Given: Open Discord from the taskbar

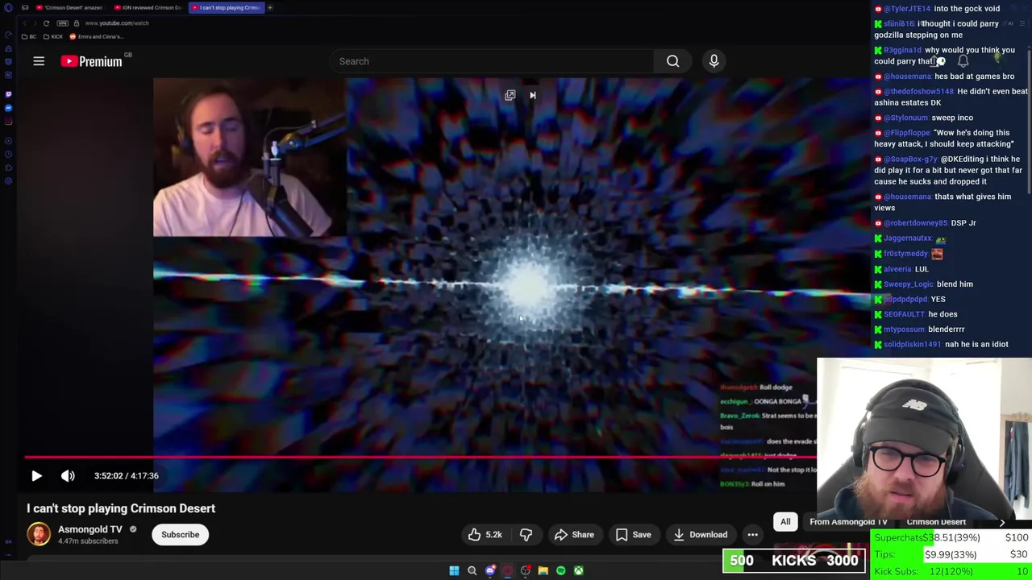Looking at the screenshot, I should [x=489, y=571].
